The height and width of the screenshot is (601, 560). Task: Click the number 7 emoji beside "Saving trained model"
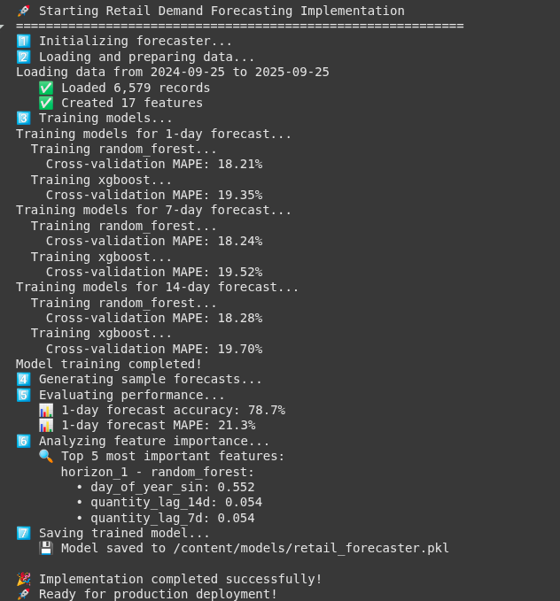23,533
